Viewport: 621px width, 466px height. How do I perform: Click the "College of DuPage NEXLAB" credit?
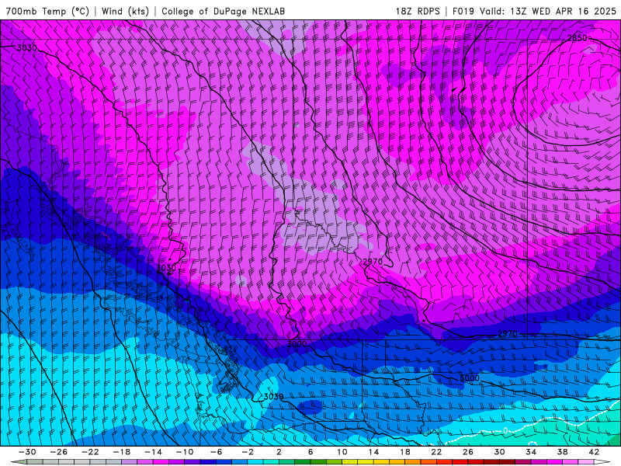(223, 11)
